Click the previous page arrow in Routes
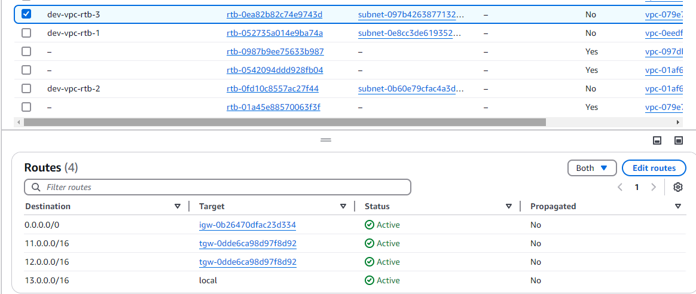This screenshot has height=294, width=696. tap(620, 187)
